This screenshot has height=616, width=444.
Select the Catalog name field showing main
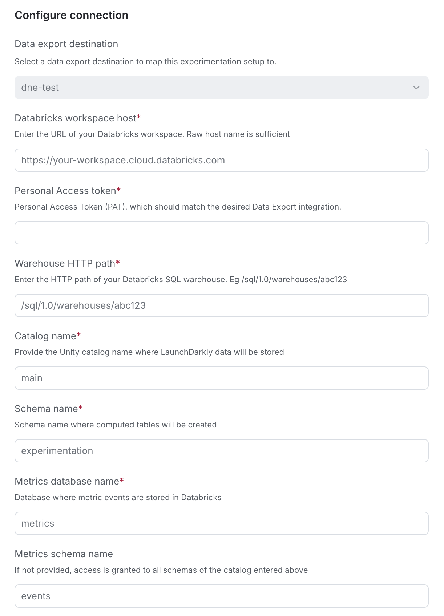pos(221,378)
